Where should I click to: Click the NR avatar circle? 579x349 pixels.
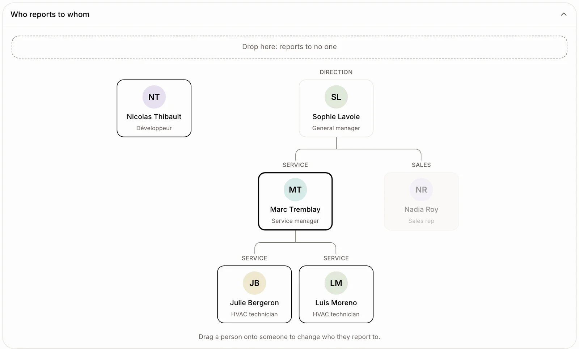[x=421, y=190]
